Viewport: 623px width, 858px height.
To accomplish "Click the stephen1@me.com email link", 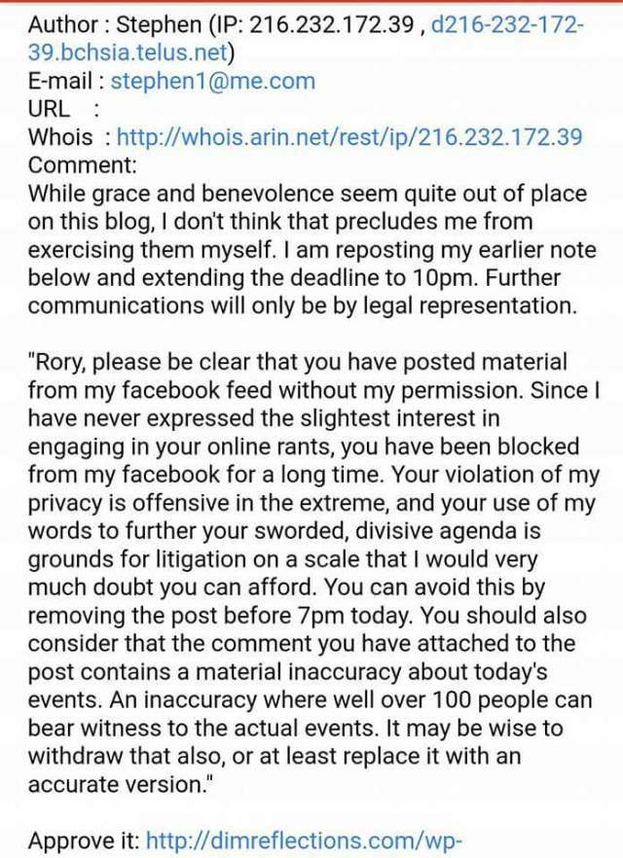I will (212, 81).
